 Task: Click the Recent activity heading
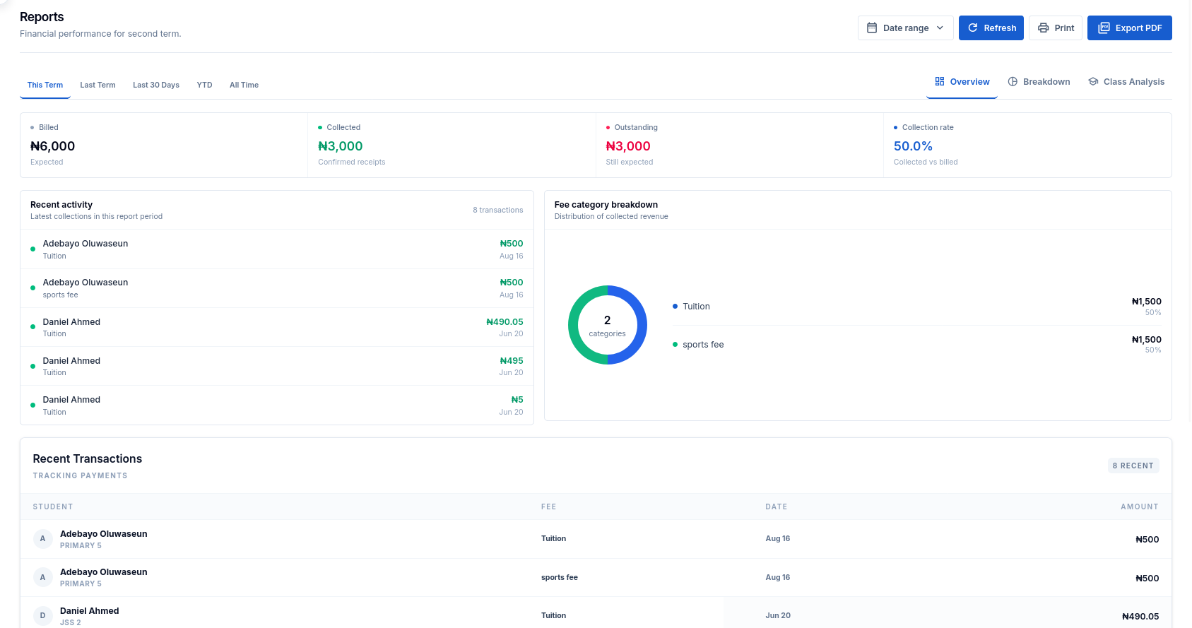[61, 205]
